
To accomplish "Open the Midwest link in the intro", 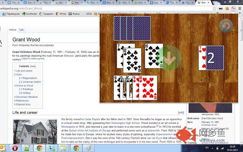I will tap(69, 56).
